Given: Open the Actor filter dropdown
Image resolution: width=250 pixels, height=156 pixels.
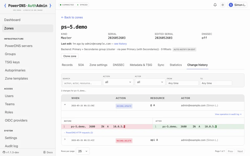Looking at the screenshot, I should (x=150, y=82).
